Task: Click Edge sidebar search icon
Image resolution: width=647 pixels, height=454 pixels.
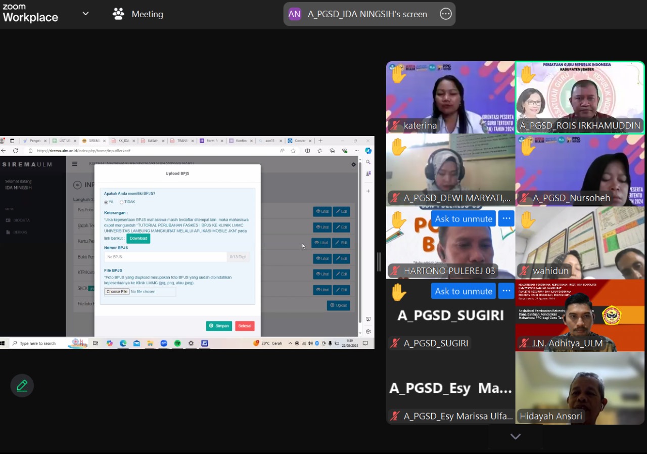Action: (368, 162)
